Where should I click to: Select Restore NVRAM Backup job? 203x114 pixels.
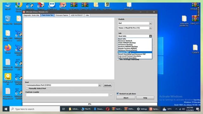pyautogui.click(x=135, y=47)
